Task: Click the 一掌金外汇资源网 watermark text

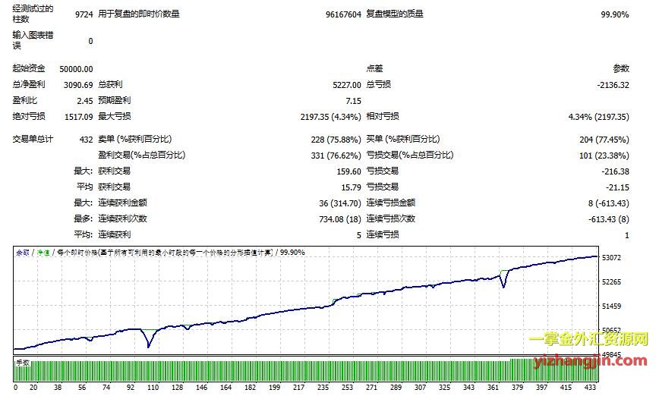Action: 589,341
